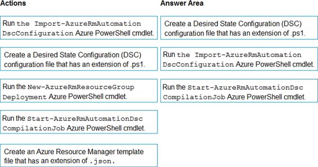Image resolution: width=318 pixels, height=167 pixels.
Task: Choose the Azure Resource Manager template action box
Action: pyautogui.click(x=79, y=156)
